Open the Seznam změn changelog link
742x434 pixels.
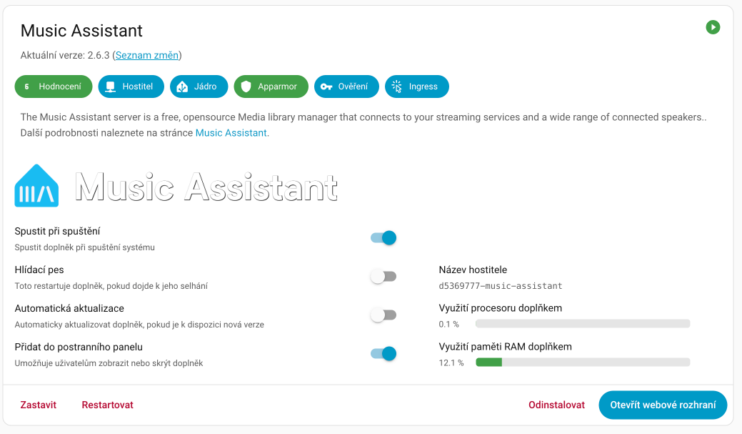(x=146, y=54)
